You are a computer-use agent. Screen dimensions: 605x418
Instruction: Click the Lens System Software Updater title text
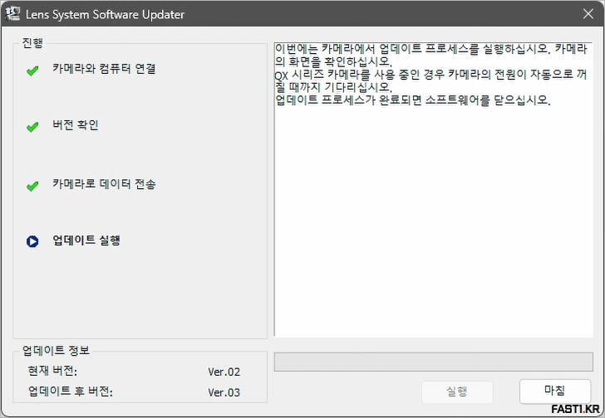105,14
